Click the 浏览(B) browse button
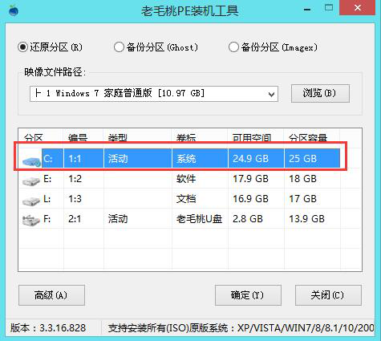The image size is (381, 341). click(x=320, y=93)
